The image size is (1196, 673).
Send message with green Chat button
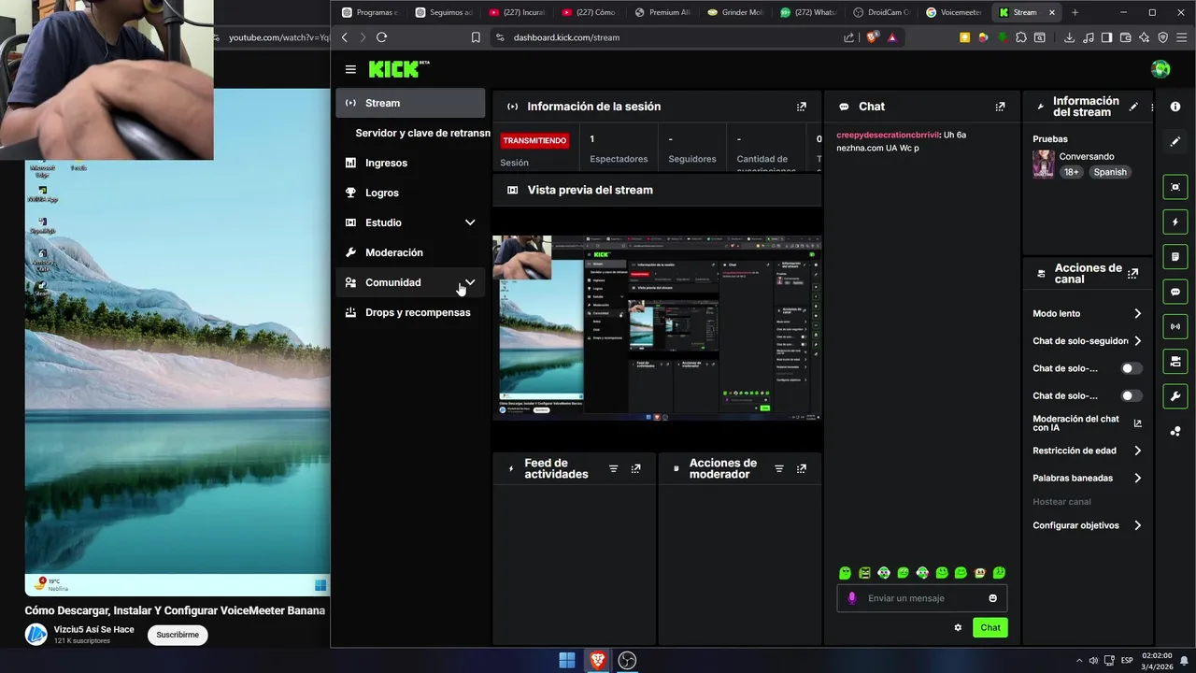[x=990, y=628]
